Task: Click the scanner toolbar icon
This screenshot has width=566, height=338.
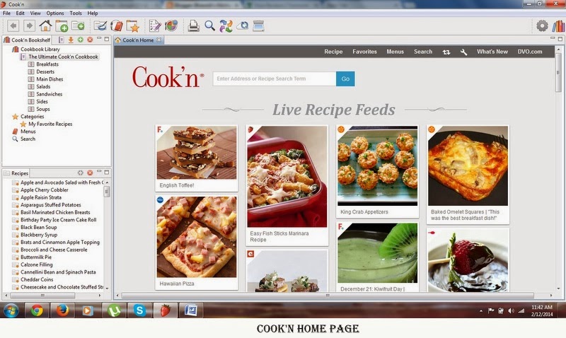Action: point(258,26)
